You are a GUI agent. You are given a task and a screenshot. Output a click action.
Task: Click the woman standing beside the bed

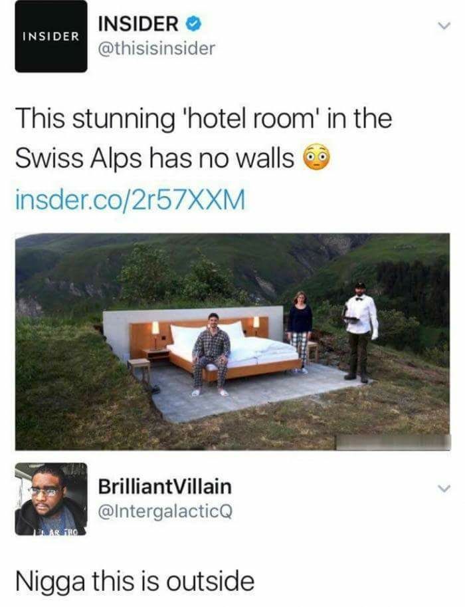[x=300, y=331]
